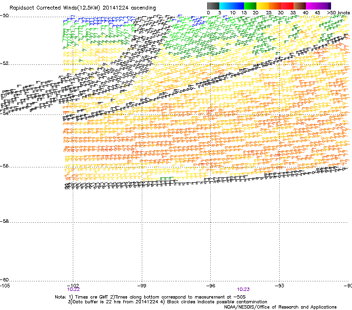Click the legend label '25'
The height and width of the screenshot is (310, 352).
[269, 13]
